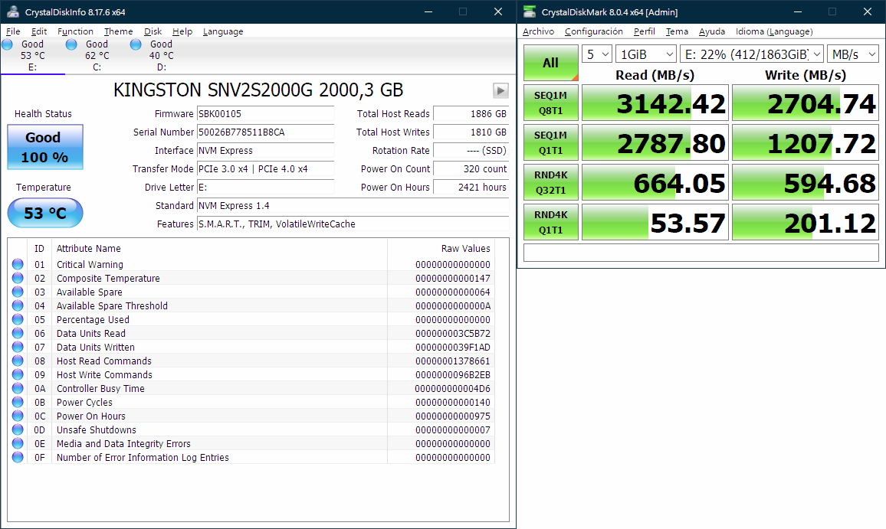The width and height of the screenshot is (886, 529).
Task: Expand the 1GiB test size dropdown
Action: tap(645, 54)
